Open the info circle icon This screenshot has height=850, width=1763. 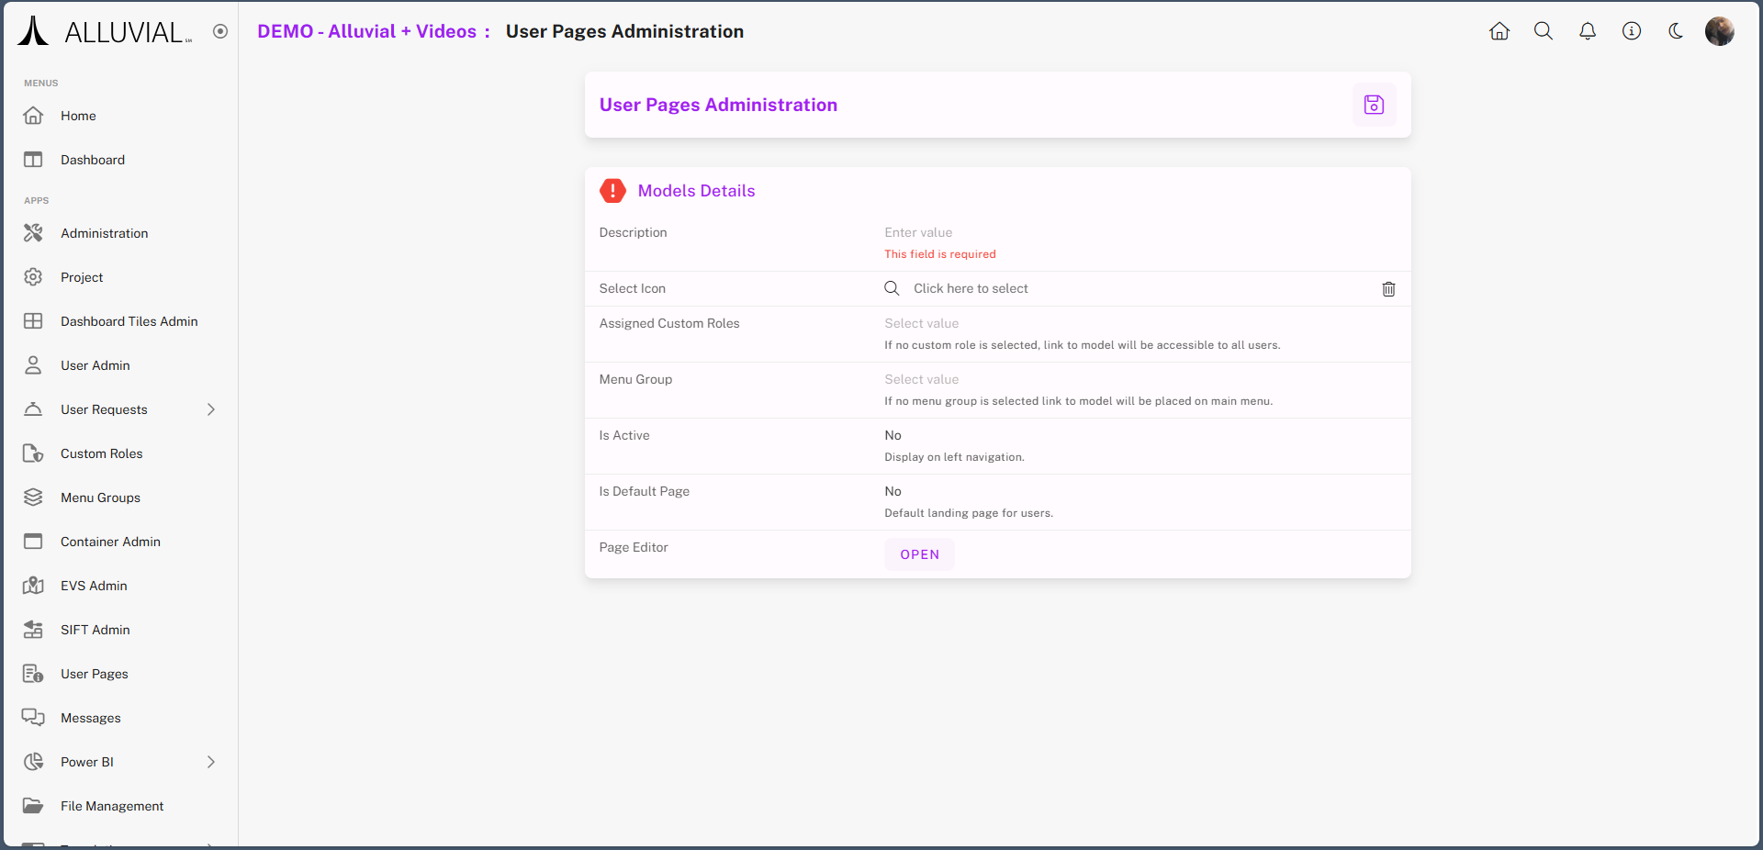pyautogui.click(x=1631, y=31)
